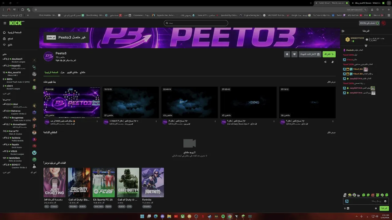Open the Home page sidebar icon

(x=4, y=32)
